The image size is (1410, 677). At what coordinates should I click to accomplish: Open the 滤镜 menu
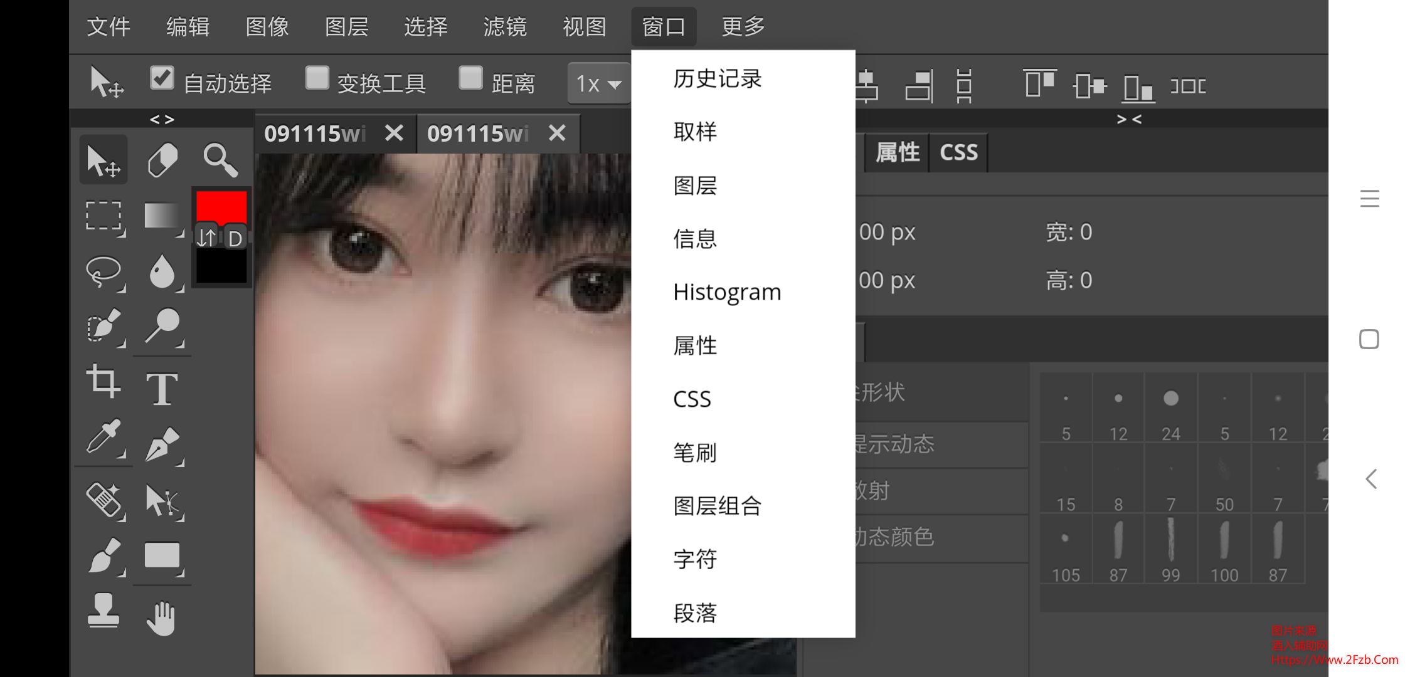click(505, 26)
